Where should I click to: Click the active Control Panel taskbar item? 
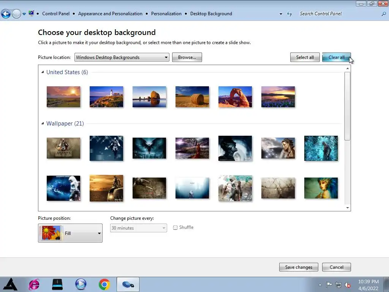(x=128, y=284)
